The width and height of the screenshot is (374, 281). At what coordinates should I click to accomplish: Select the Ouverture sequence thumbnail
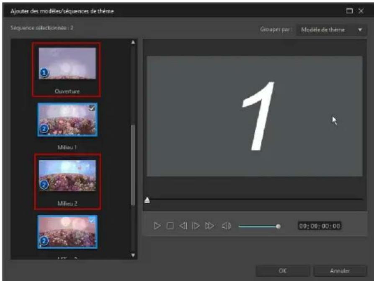[67, 64]
